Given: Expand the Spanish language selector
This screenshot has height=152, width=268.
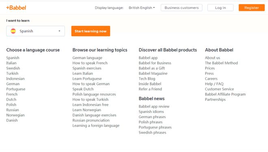Looking at the screenshot, I should click(x=36, y=31).
